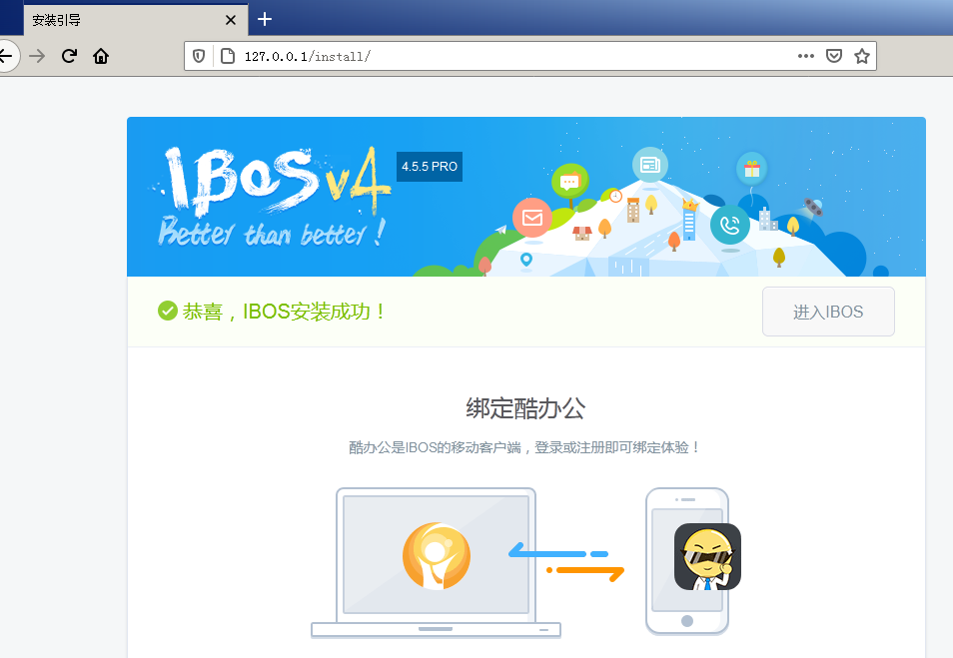Click the teal phone call icon

tap(730, 225)
